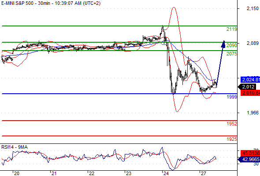Select the 2119 resistance level label
The image size is (260, 176).
[232, 29]
